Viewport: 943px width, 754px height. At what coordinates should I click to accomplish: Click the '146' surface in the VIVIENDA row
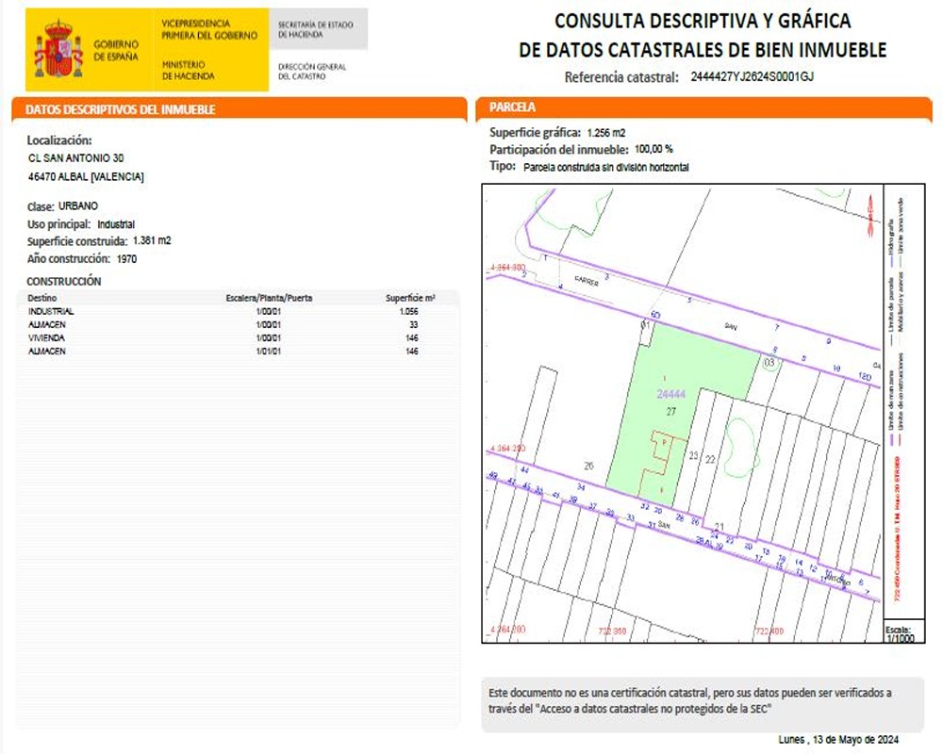click(412, 338)
